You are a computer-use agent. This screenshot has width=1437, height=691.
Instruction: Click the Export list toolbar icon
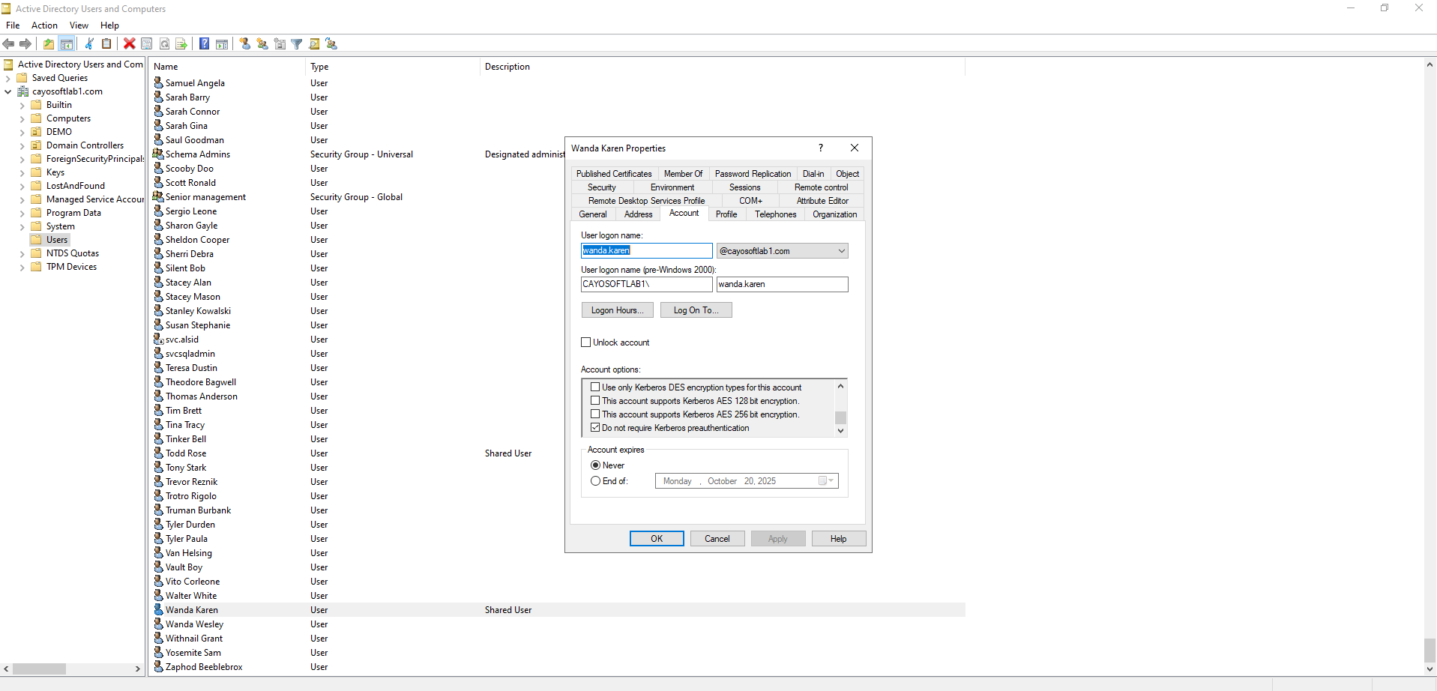click(x=181, y=43)
